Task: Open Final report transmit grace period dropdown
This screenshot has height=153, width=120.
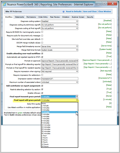Action: pyautogui.click(x=59, y=96)
